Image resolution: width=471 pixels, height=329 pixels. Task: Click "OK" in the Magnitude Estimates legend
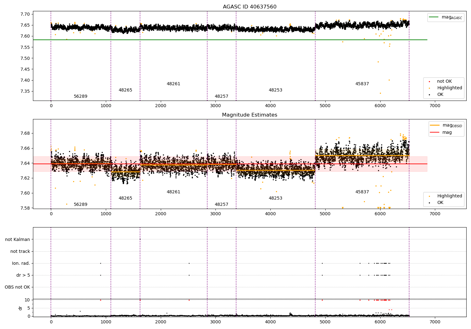(x=440, y=203)
